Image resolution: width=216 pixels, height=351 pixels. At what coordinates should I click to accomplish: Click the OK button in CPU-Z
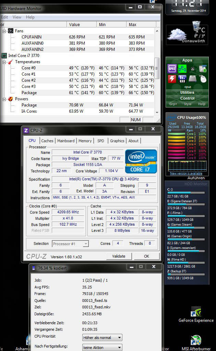(146, 256)
